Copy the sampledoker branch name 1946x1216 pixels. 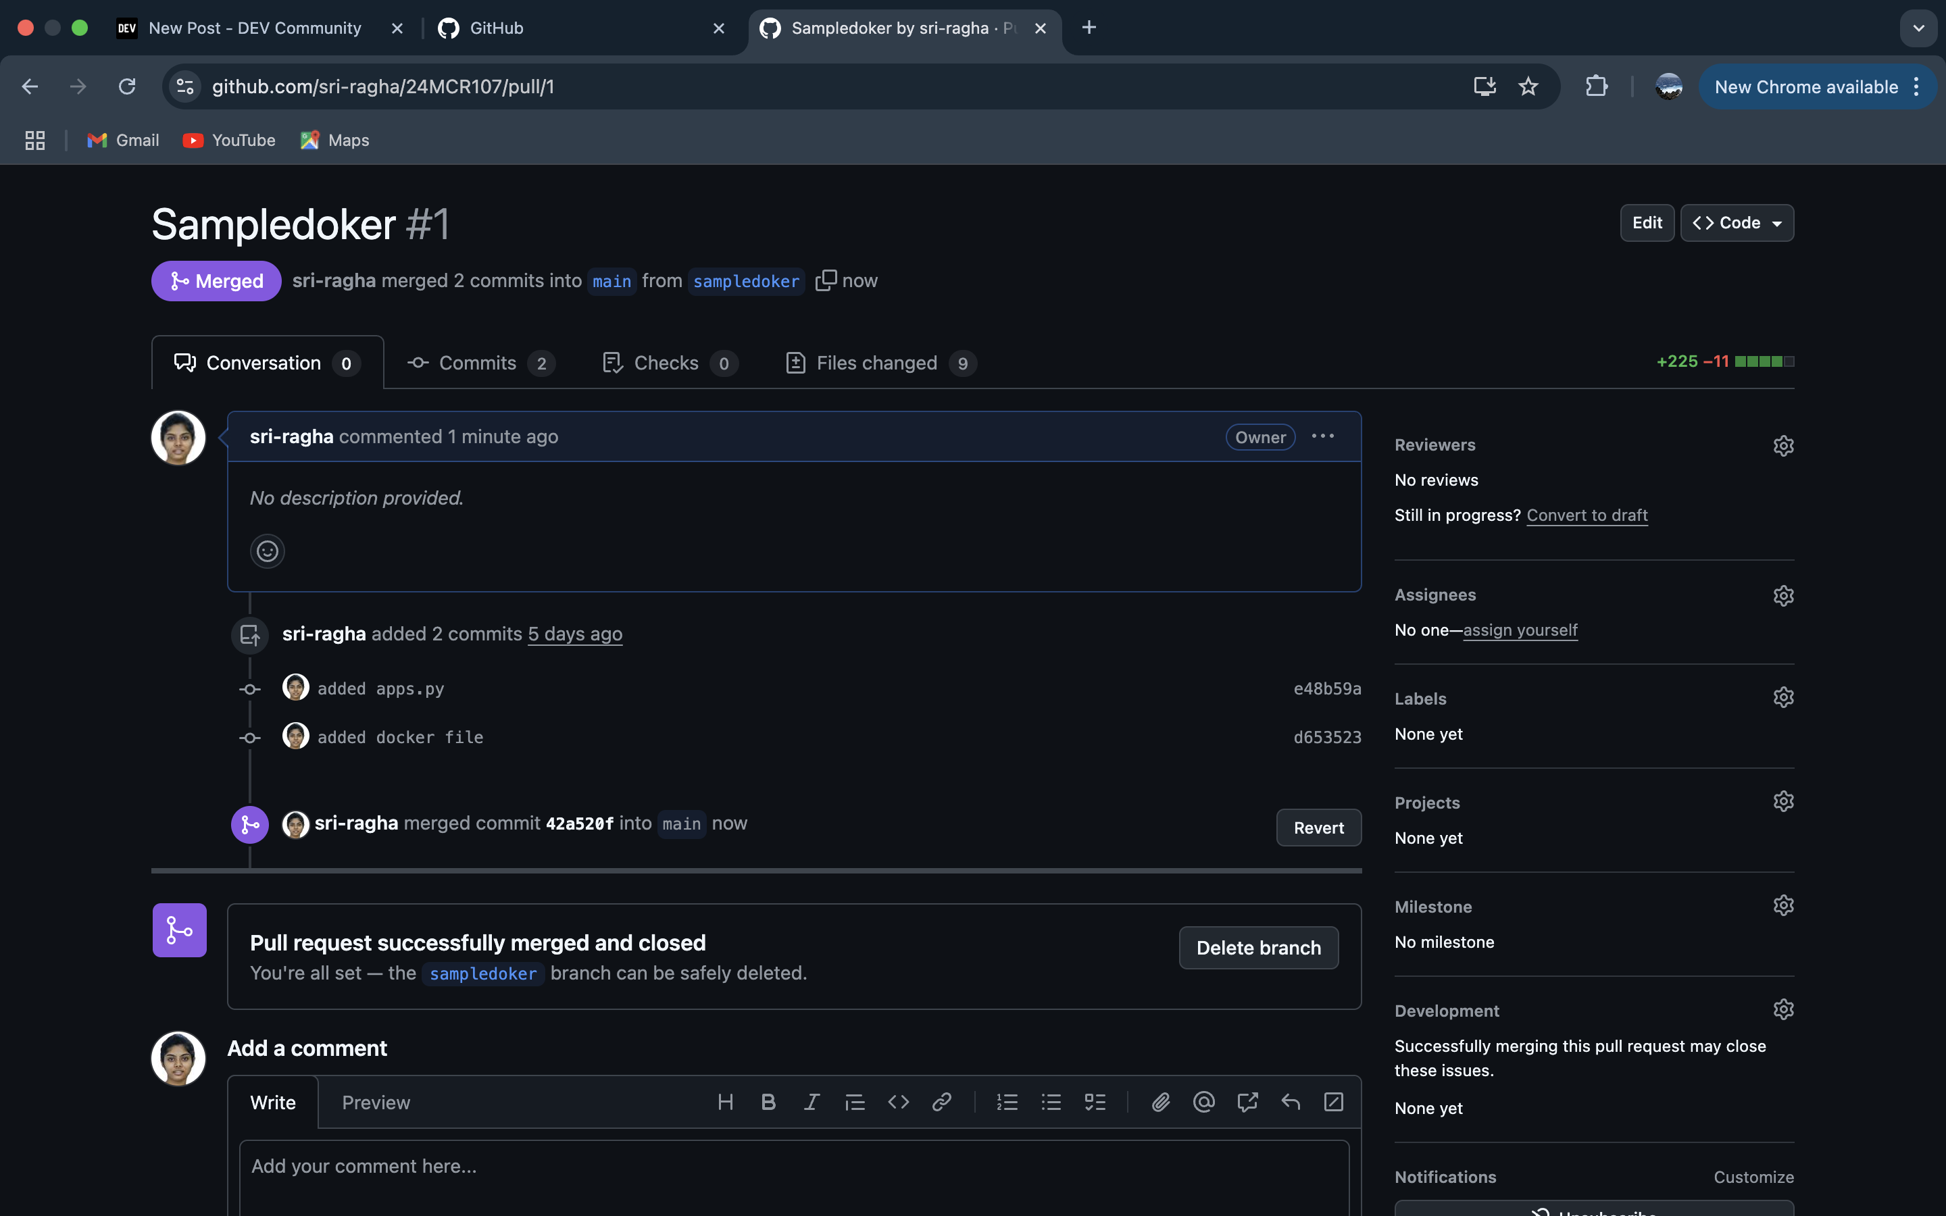825,280
